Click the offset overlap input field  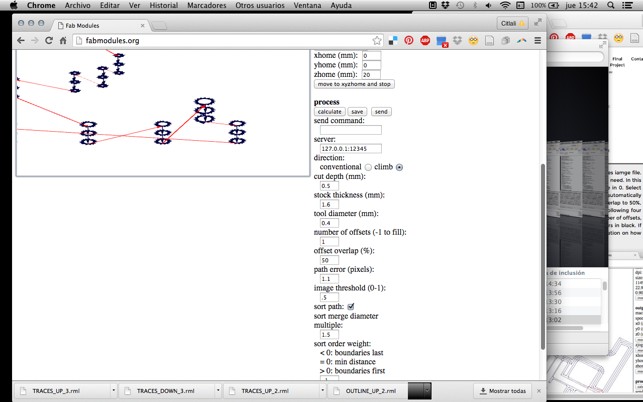330,260
